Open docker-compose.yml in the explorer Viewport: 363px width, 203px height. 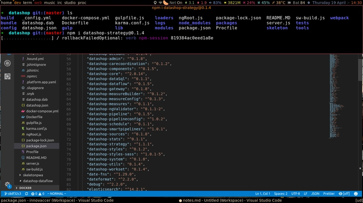point(42,111)
